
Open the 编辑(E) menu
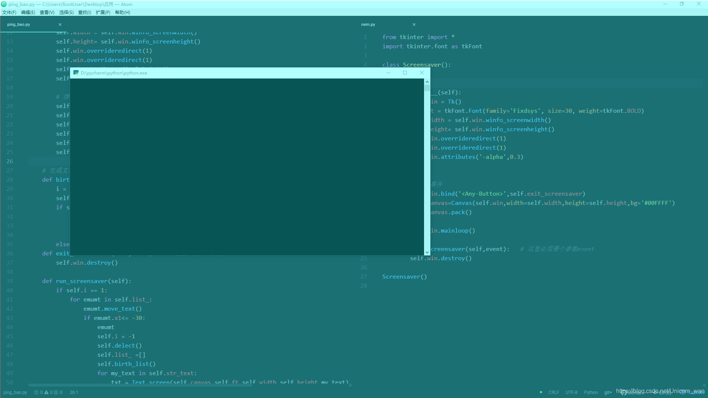pyautogui.click(x=28, y=13)
